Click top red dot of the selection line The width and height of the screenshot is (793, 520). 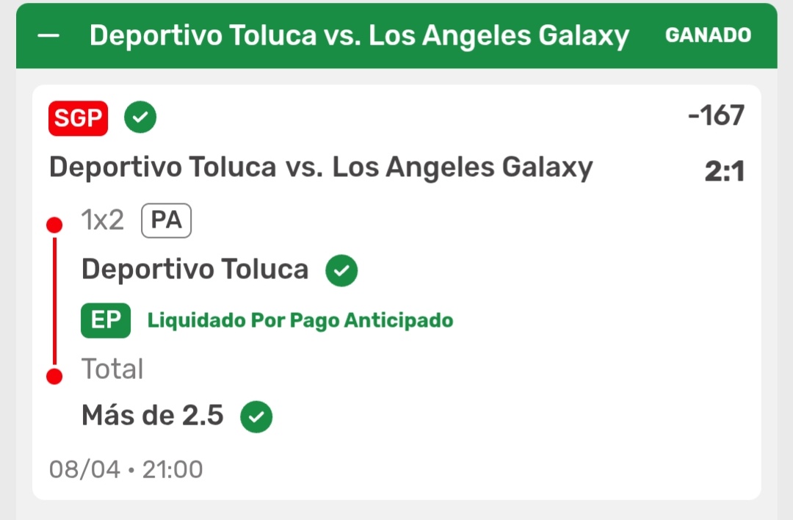coord(54,225)
